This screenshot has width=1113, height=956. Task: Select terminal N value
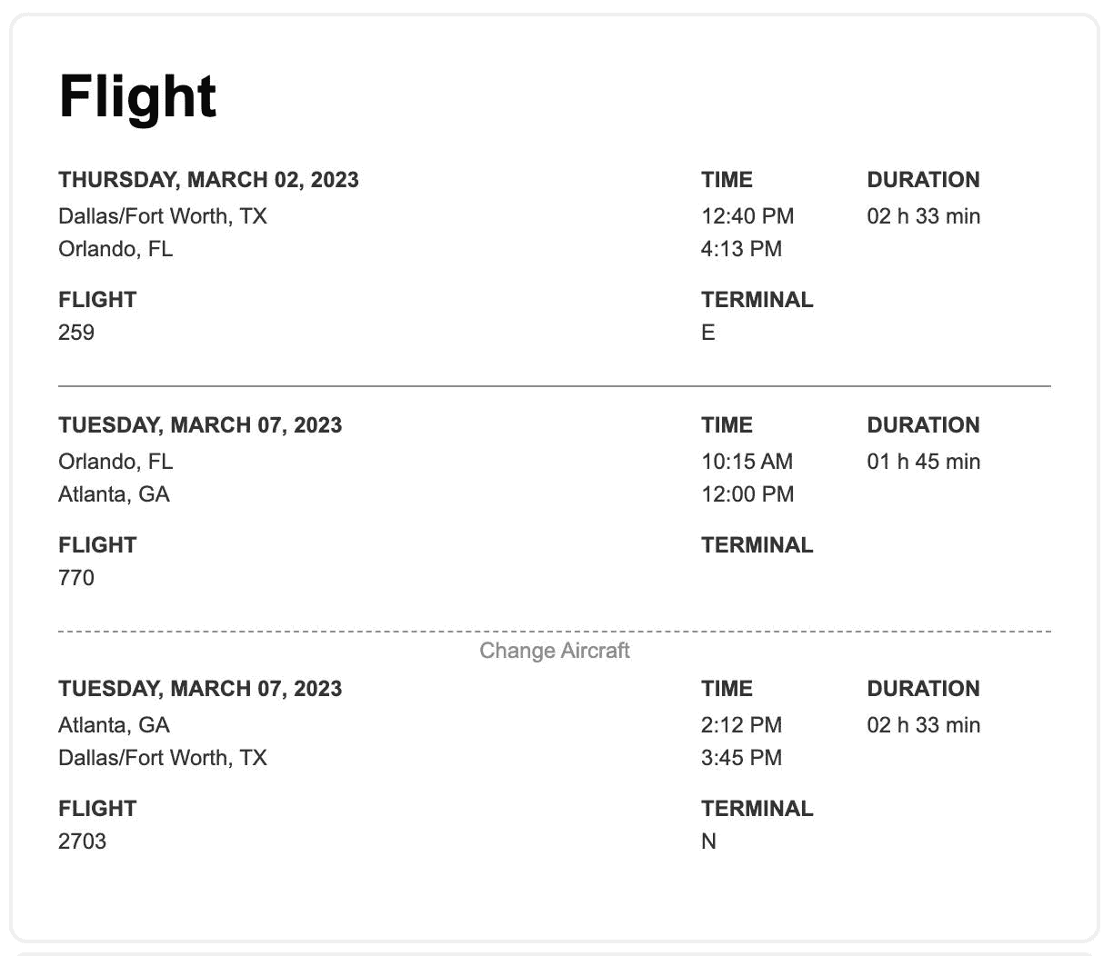click(x=708, y=841)
